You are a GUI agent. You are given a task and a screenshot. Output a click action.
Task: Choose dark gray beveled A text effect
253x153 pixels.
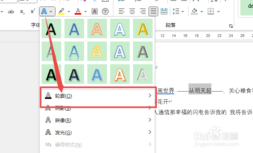pyautogui.click(x=143, y=51)
